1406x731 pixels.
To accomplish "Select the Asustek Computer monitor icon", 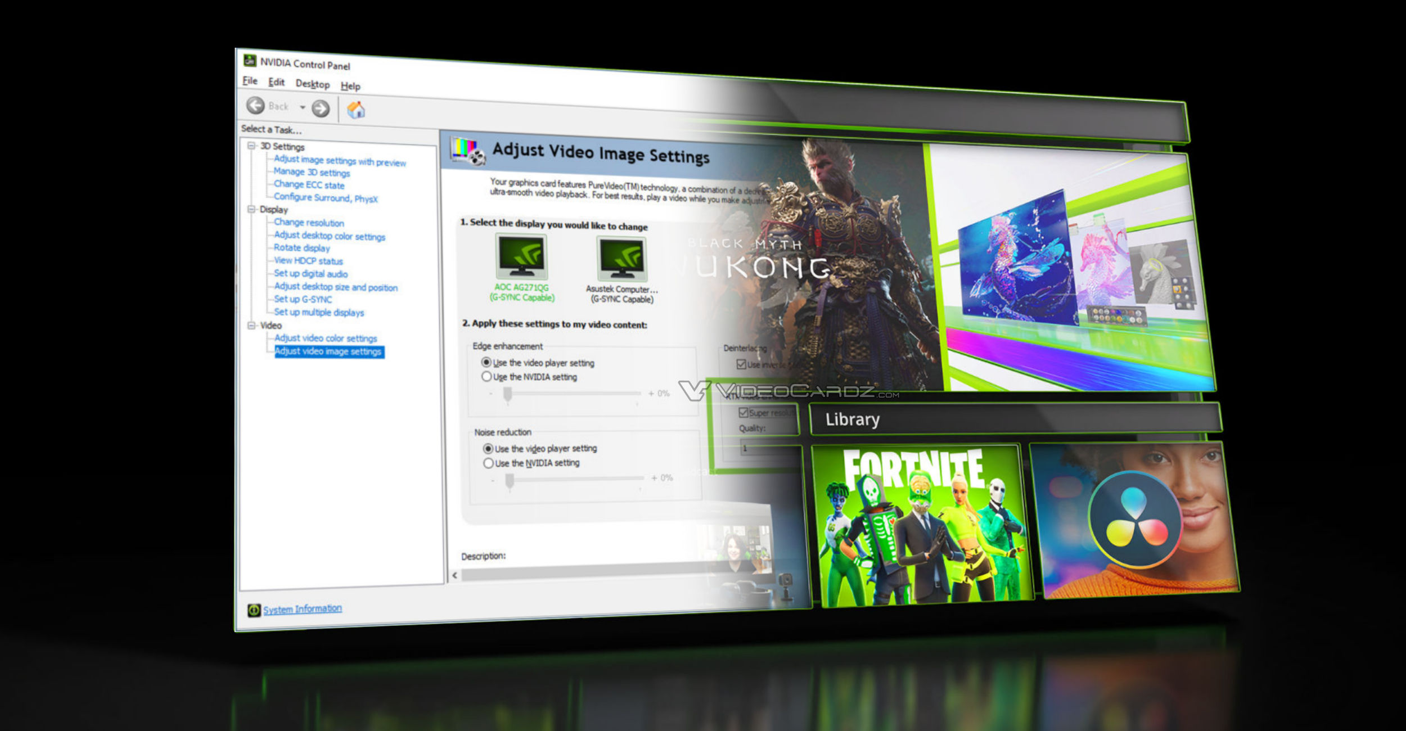I will 622,259.
